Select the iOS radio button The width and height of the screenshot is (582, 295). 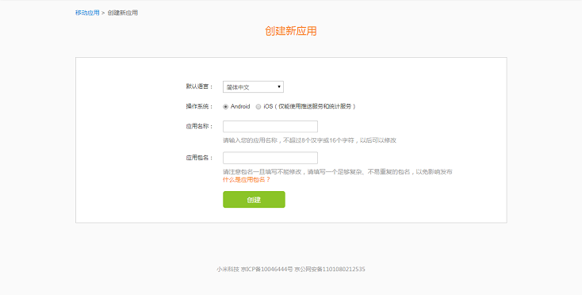click(x=258, y=107)
